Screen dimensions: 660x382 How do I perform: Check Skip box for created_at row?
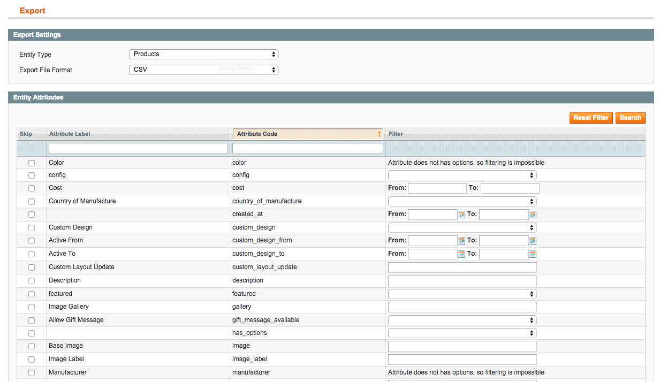(32, 215)
